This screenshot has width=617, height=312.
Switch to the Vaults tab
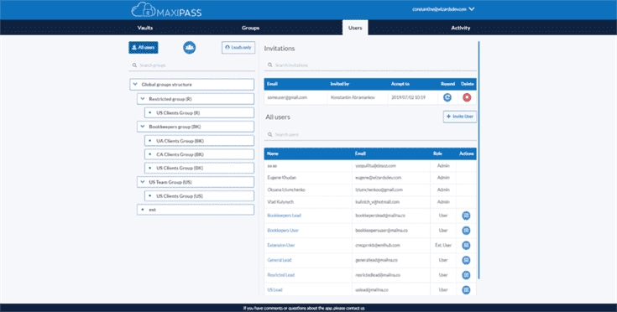coord(145,28)
